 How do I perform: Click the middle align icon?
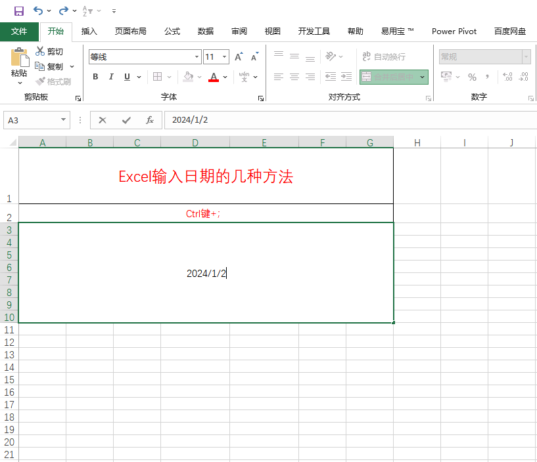[294, 56]
